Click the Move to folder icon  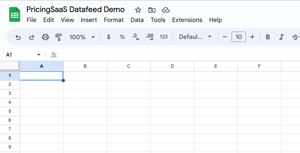click(x=152, y=10)
